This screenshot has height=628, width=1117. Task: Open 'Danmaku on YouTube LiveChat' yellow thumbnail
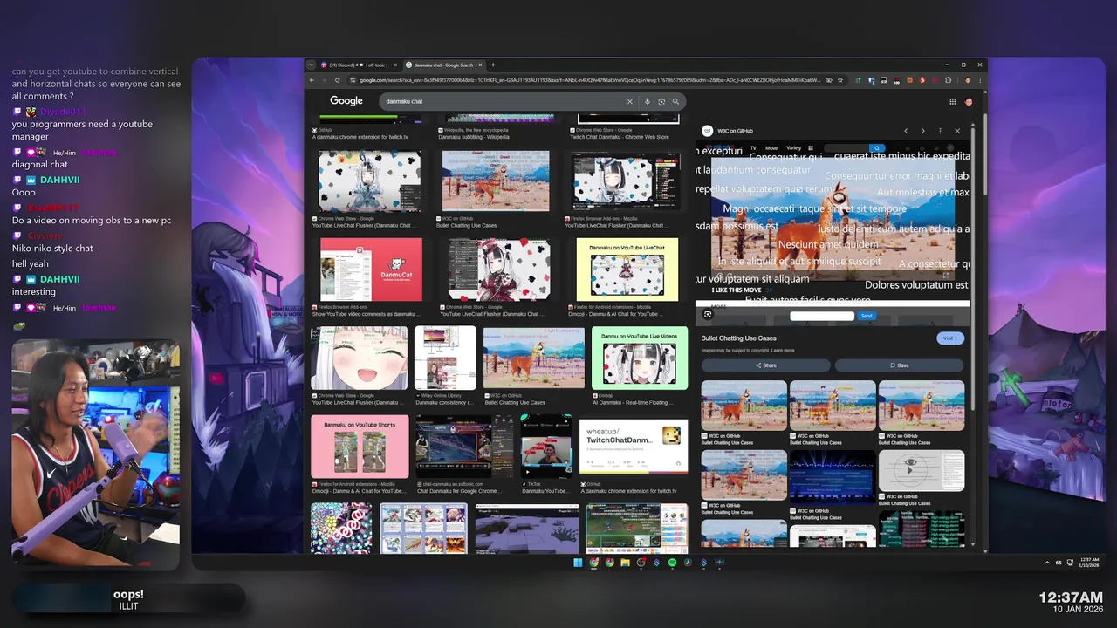(x=627, y=270)
